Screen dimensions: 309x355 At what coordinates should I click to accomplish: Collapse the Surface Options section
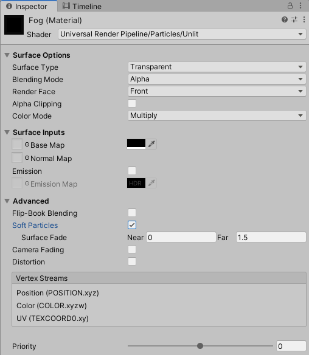(7, 55)
